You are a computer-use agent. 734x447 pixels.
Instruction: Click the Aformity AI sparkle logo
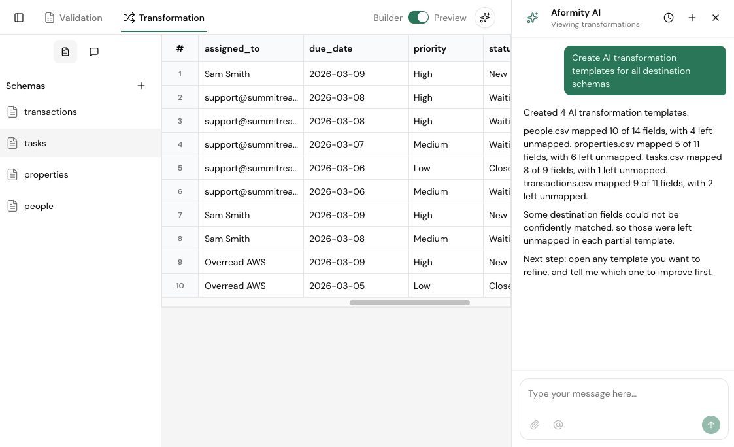point(533,18)
